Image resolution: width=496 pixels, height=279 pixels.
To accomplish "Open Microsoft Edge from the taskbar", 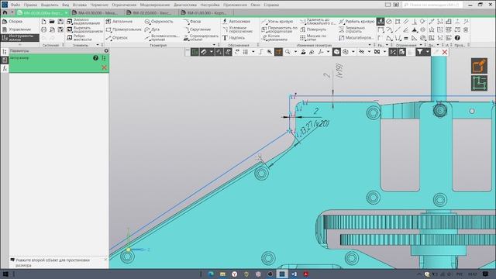I will click(211, 274).
